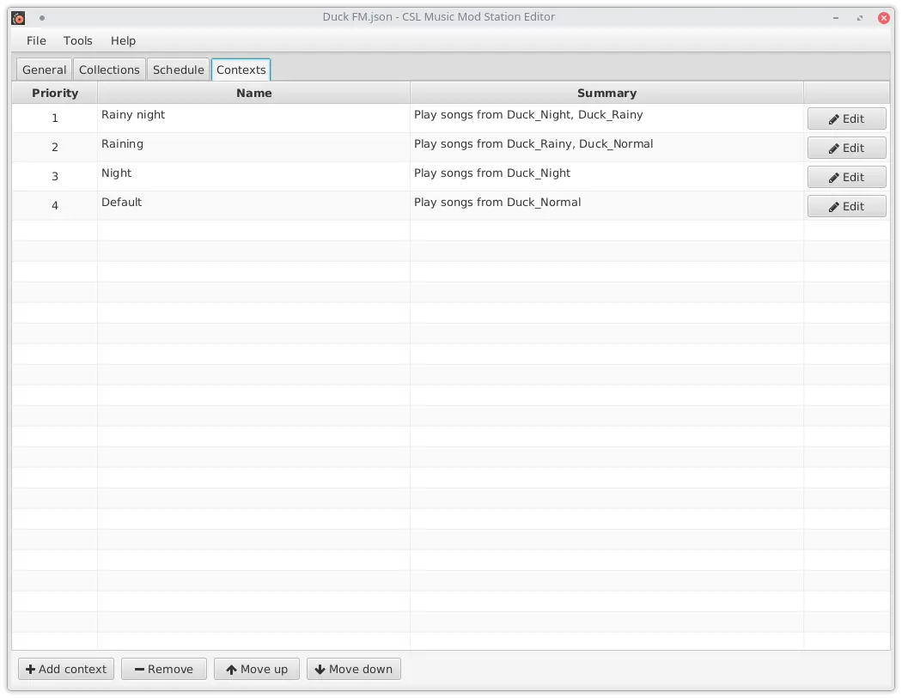Image resolution: width=902 pixels, height=698 pixels.
Task: Click the Name column header
Action: (253, 93)
